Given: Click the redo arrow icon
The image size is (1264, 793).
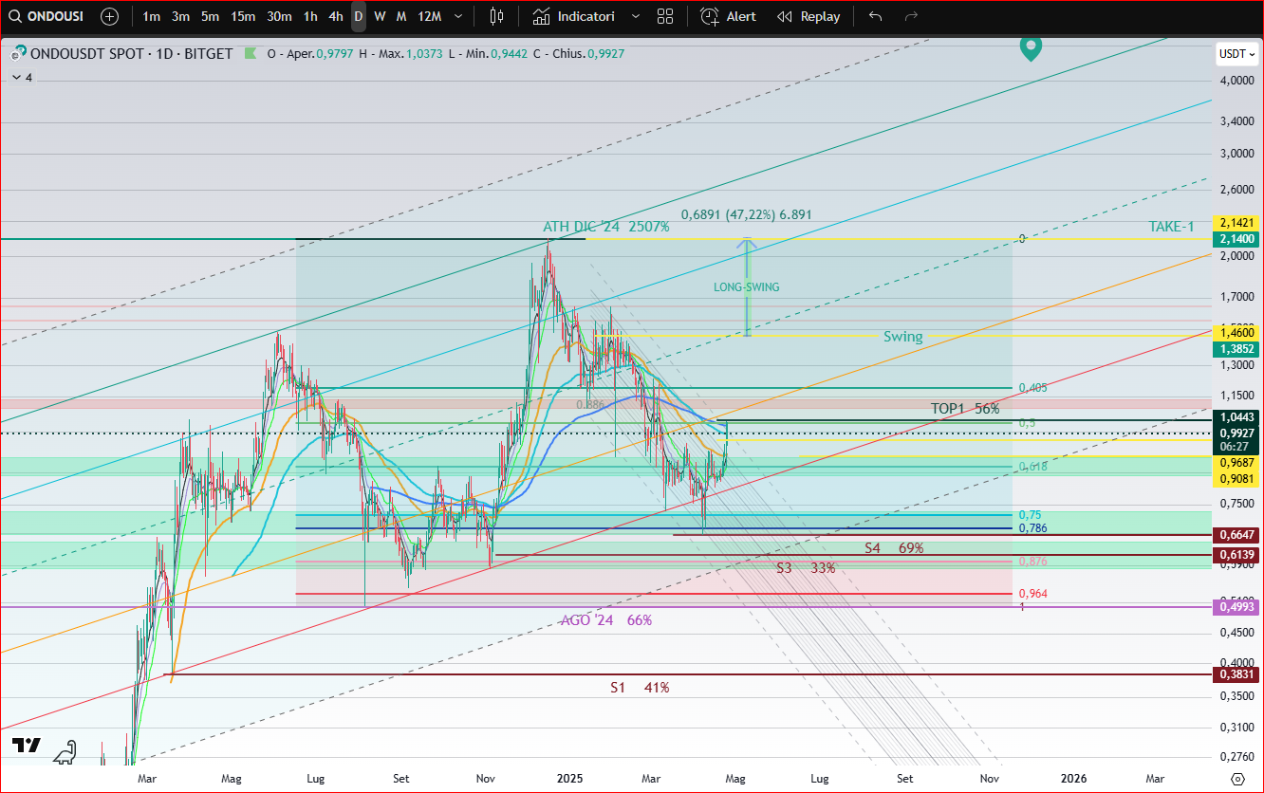Looking at the screenshot, I should (911, 16).
